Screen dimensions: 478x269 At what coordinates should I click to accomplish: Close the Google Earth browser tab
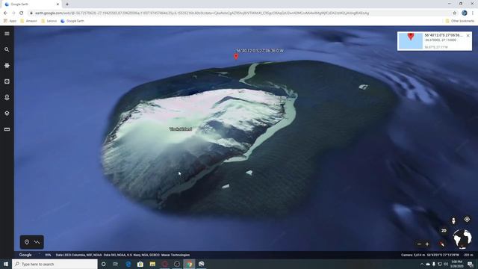(x=58, y=4)
